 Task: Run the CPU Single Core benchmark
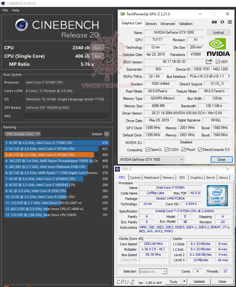tap(98, 56)
